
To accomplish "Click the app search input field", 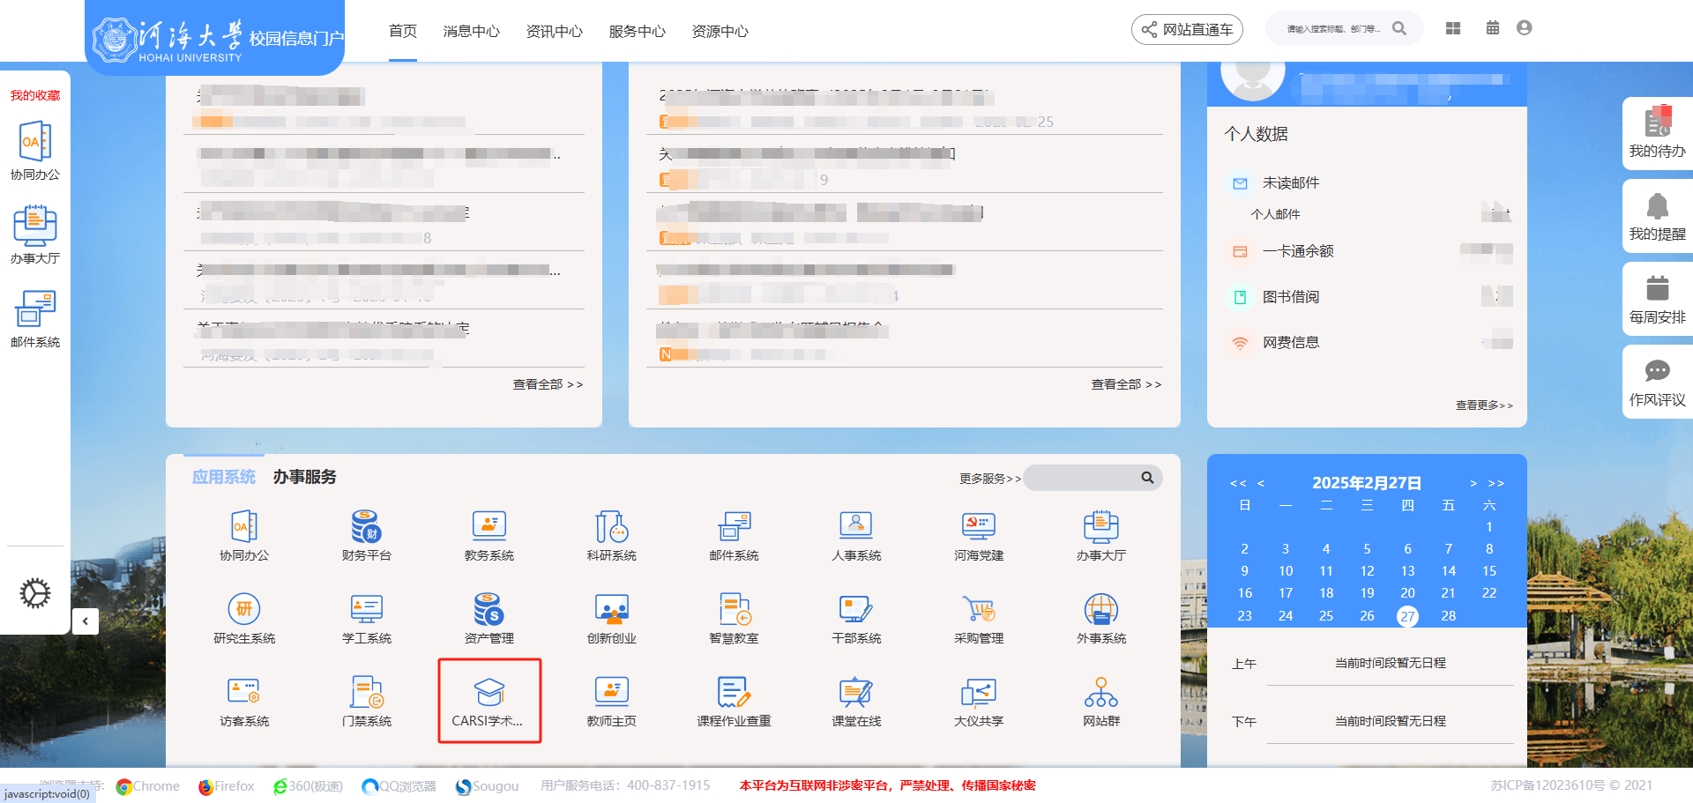I will [1083, 478].
